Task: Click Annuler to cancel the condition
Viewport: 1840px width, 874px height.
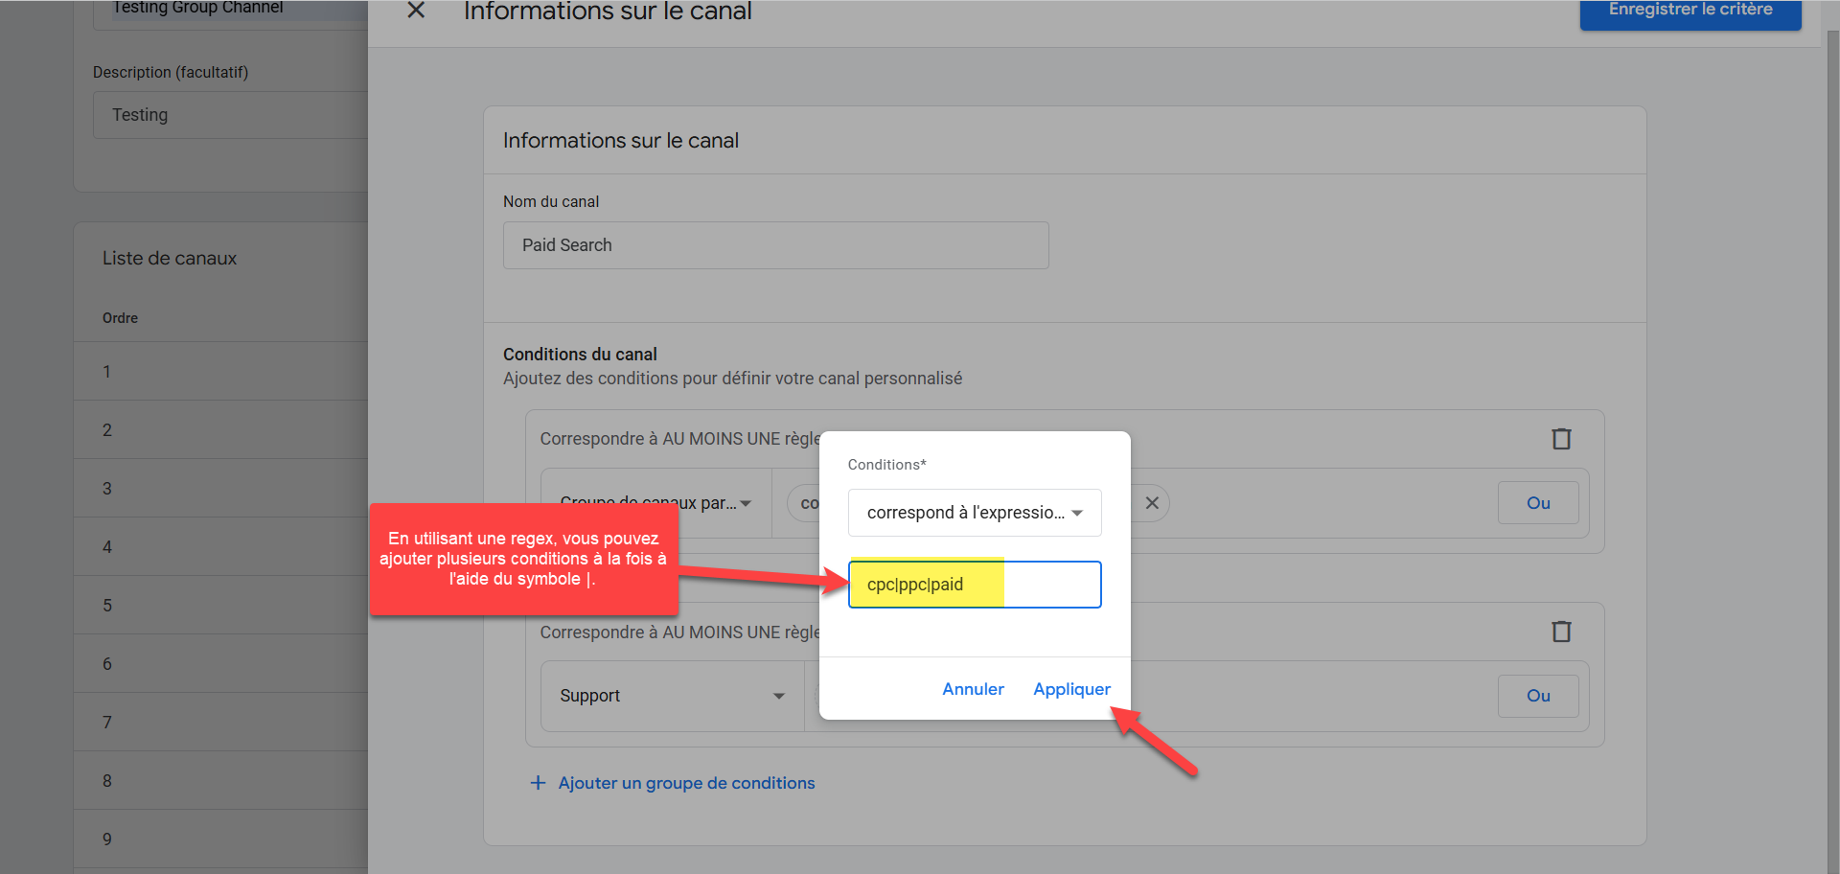Action: coord(973,689)
